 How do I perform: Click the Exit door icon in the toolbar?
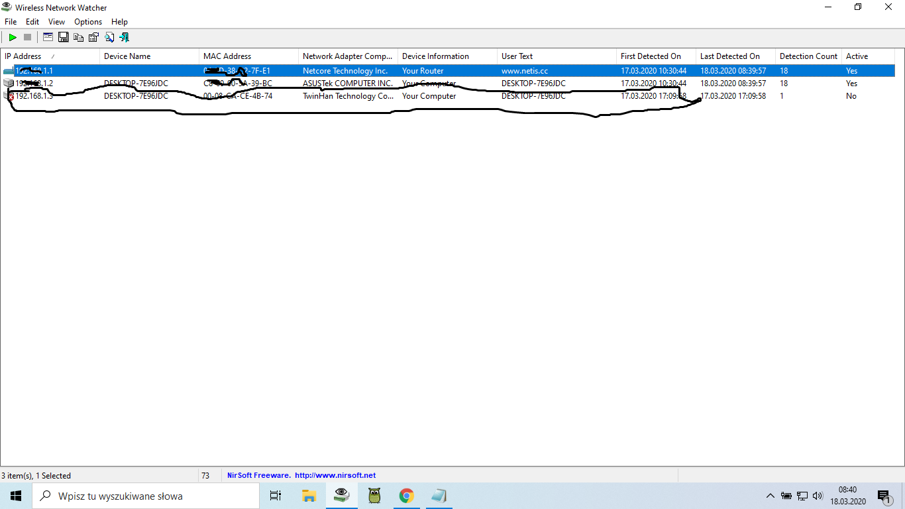125,37
